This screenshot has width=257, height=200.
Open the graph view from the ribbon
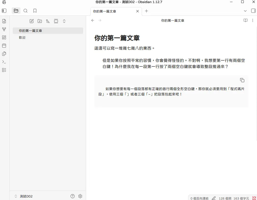point(4,29)
